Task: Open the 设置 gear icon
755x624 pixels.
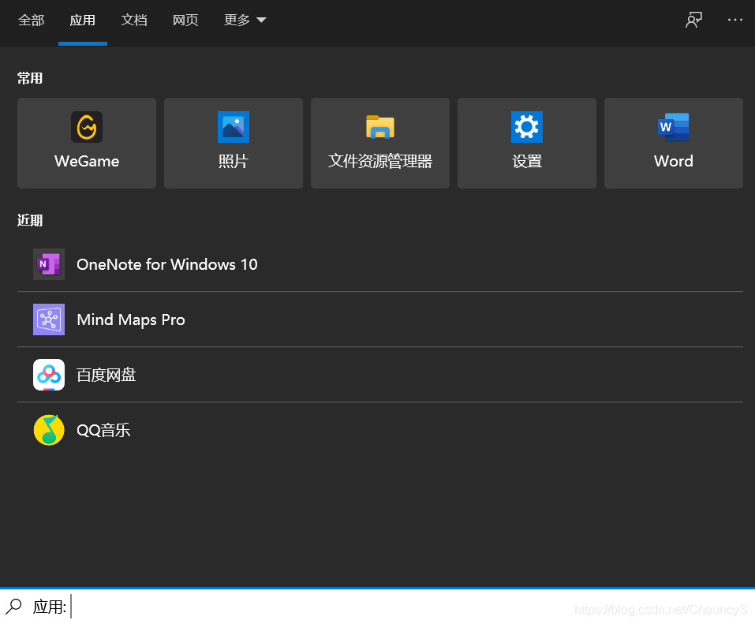Action: click(x=527, y=127)
